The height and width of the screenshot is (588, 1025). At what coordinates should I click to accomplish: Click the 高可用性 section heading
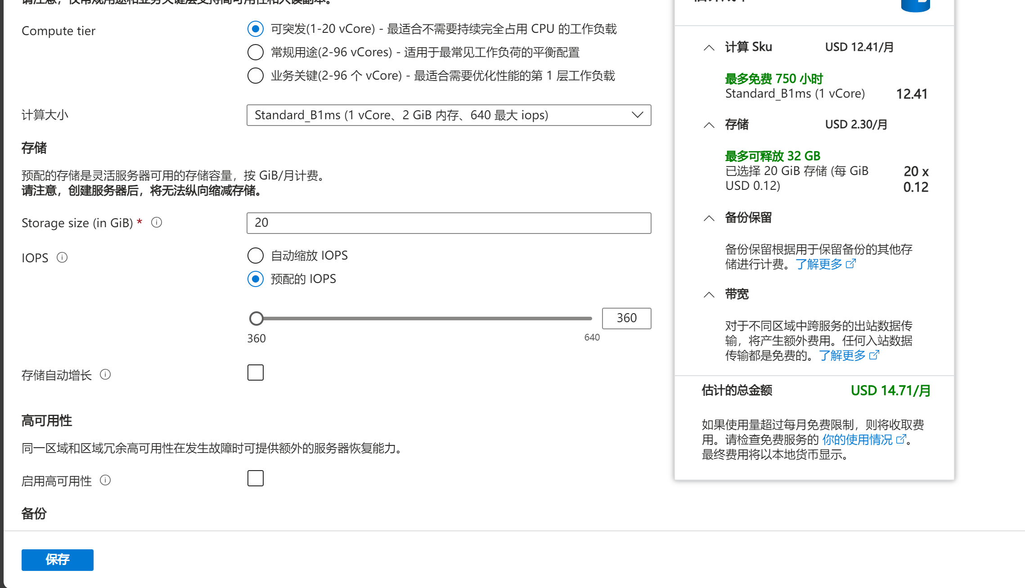[x=47, y=421]
